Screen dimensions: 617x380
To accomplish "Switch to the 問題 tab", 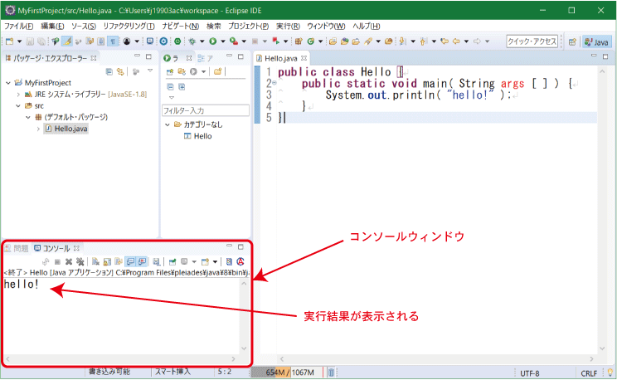I will (x=17, y=248).
